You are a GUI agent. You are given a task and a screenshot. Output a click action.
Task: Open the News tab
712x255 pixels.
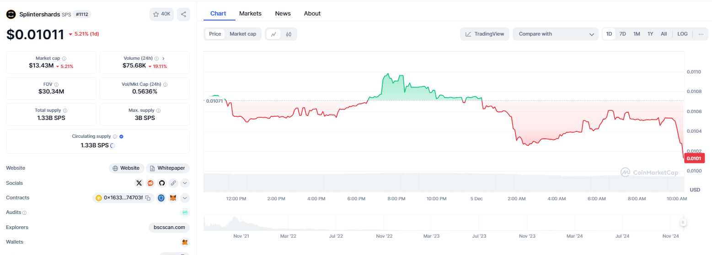(283, 13)
